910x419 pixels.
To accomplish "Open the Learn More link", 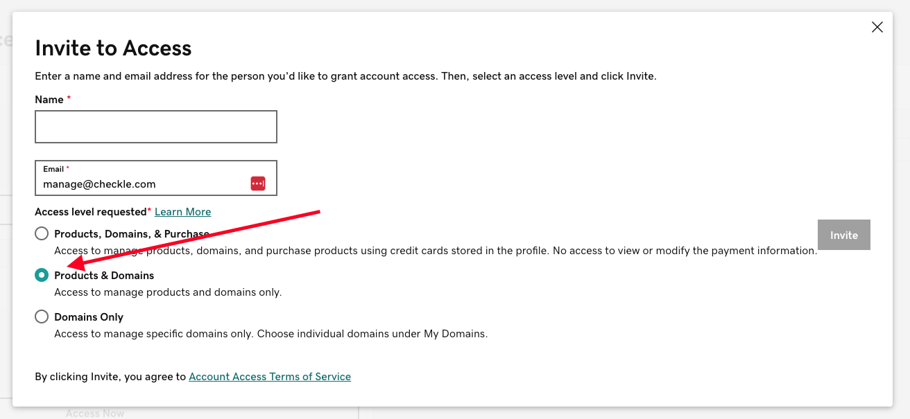I will click(182, 212).
